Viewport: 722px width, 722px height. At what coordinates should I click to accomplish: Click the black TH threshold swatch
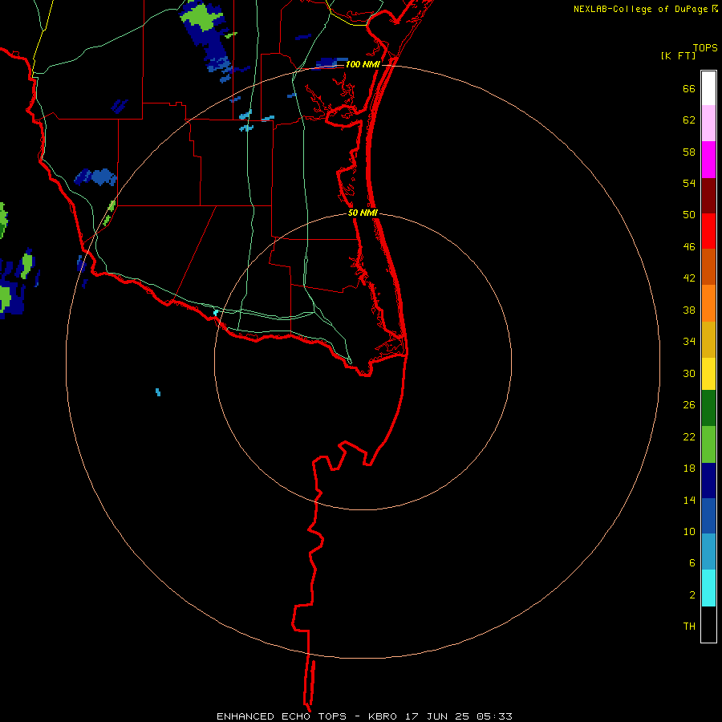(708, 624)
